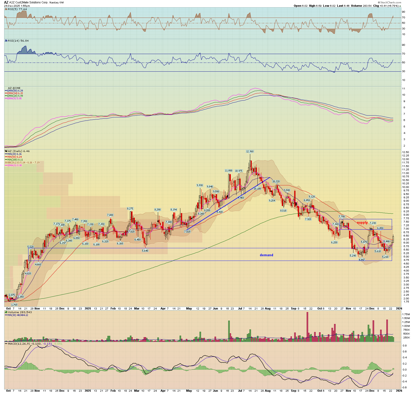
Task: Click the MACD(12,26,9) black line legend marker
Action: [6, 344]
